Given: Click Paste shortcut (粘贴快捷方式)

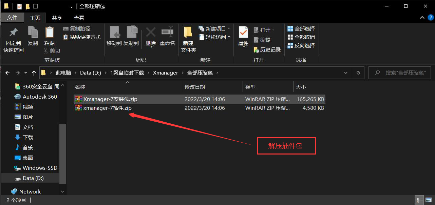Looking at the screenshot, I should 82,37.
